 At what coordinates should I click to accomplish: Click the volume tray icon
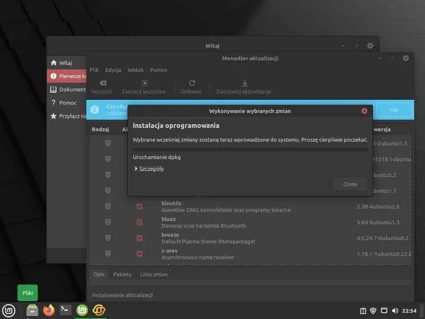coord(395,311)
